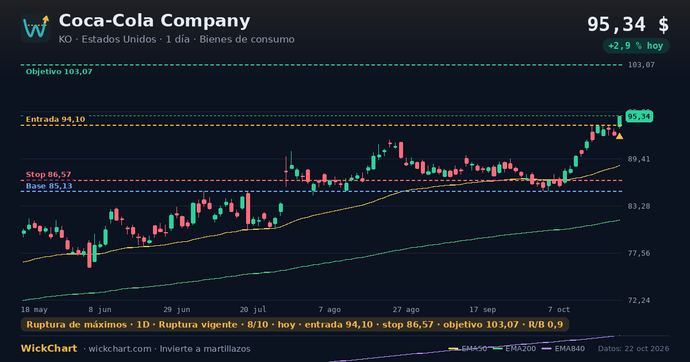Screen dimensions: 690x362
Task: Click the large 95,34 $ header price
Action: pyautogui.click(x=628, y=25)
